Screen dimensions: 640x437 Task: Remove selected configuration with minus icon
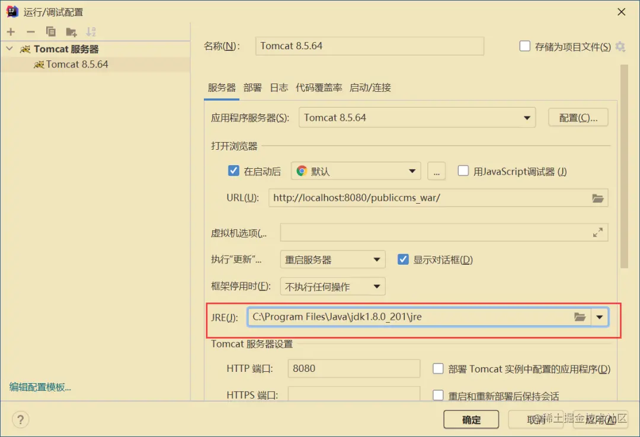pos(31,32)
